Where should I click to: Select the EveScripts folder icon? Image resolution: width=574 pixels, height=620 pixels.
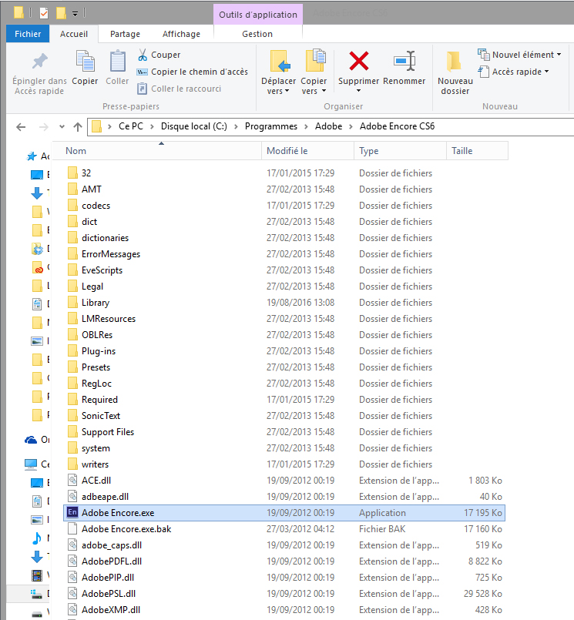tap(72, 270)
